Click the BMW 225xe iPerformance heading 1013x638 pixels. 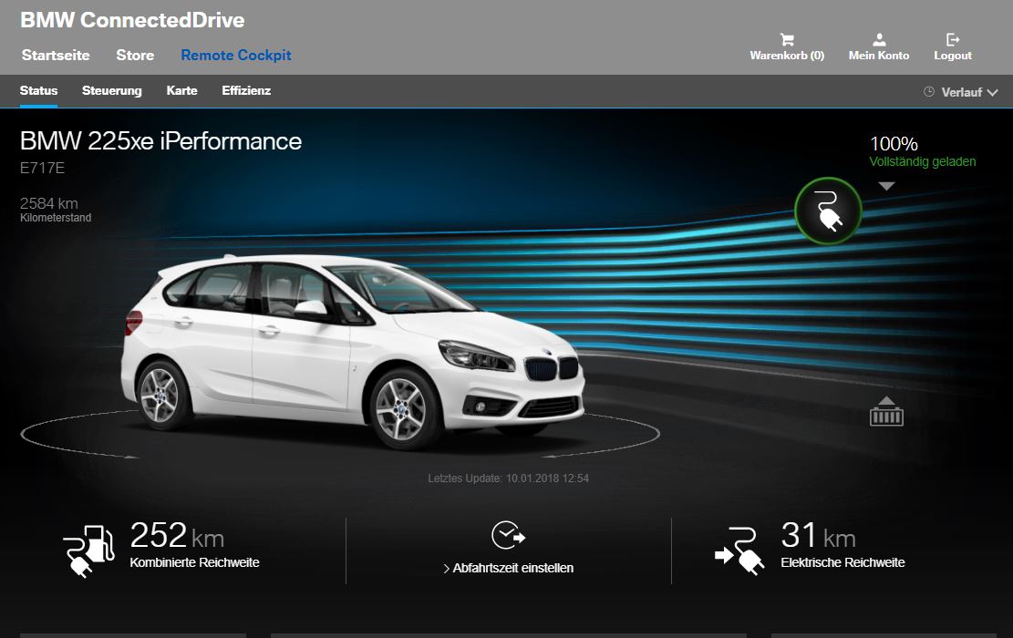160,140
